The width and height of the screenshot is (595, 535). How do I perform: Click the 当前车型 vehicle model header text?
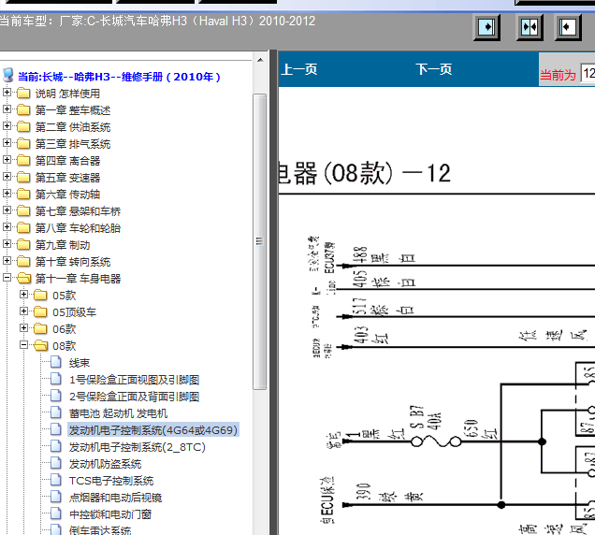[x=157, y=21]
